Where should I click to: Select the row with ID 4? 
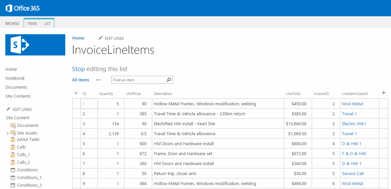click(76, 133)
